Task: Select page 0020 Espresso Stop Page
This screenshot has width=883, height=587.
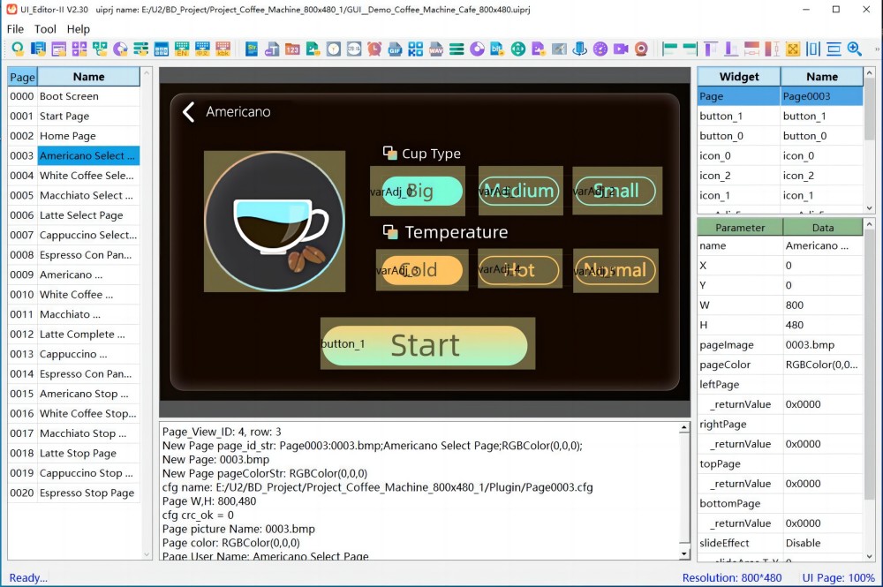Action: [74, 493]
